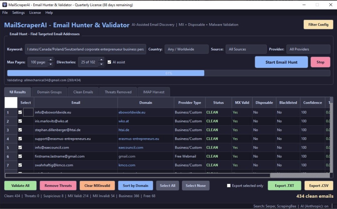Uncheck row for support@erasmus-entrepreneurs.eu
Screen dimensions: 337x209
tap(20, 139)
